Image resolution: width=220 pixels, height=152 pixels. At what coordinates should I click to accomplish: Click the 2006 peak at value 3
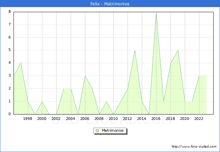click(85, 76)
